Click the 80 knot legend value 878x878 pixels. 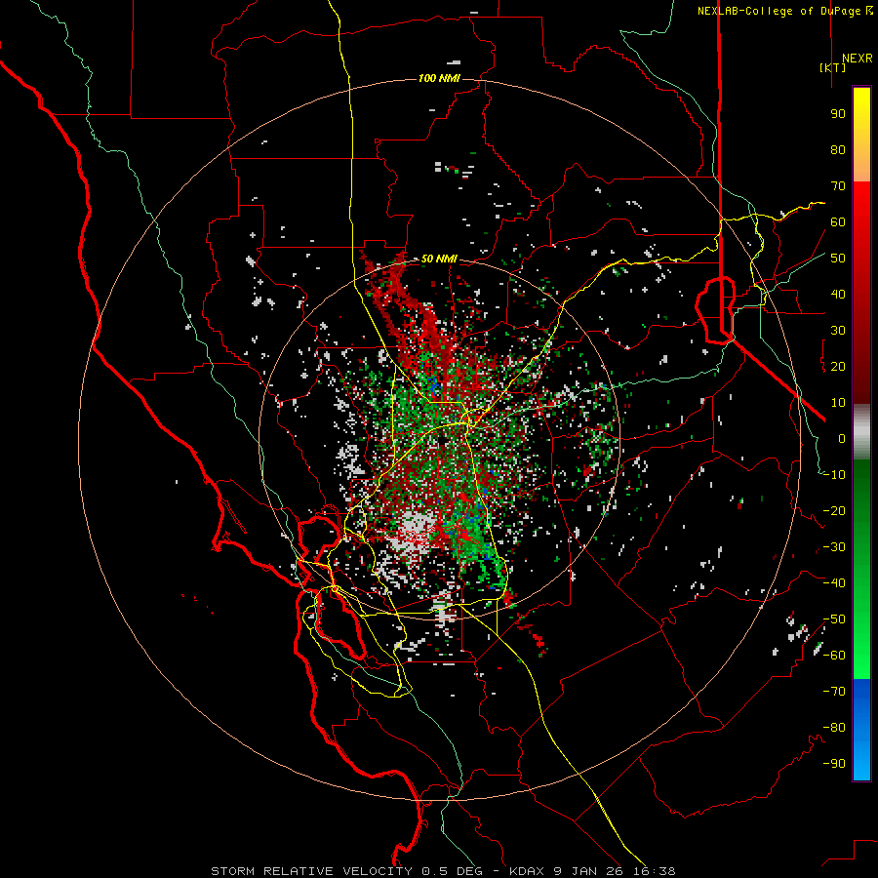click(838, 149)
